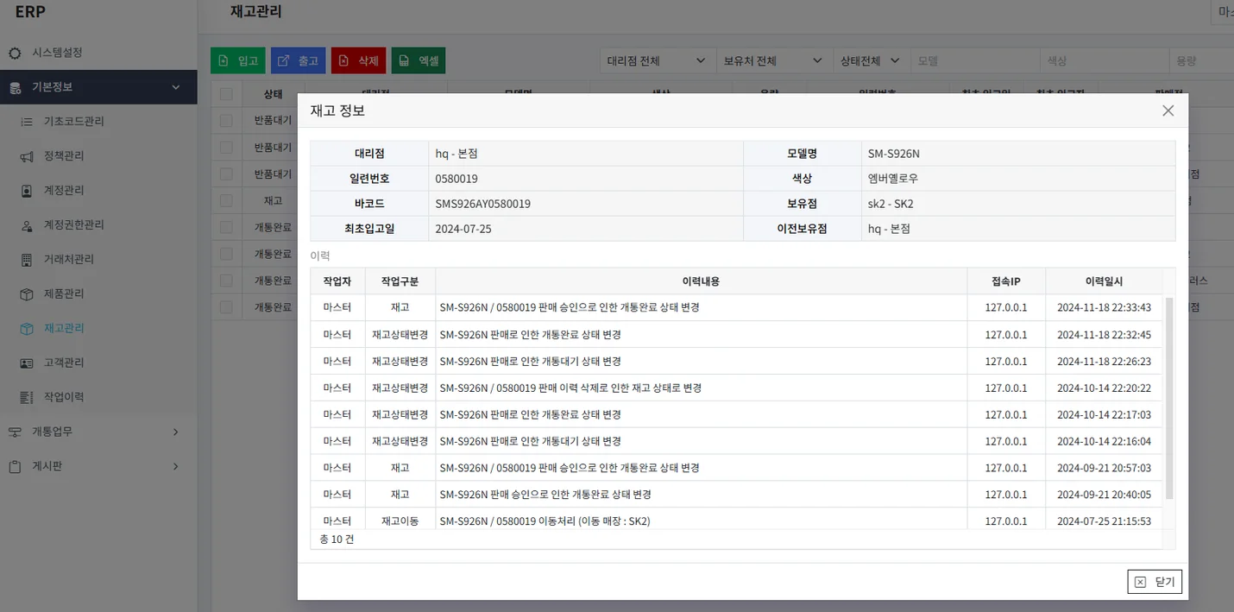Image resolution: width=1234 pixels, height=612 pixels.
Task: Click the 계정권한관리 user-lock icon
Action: pos(27,225)
